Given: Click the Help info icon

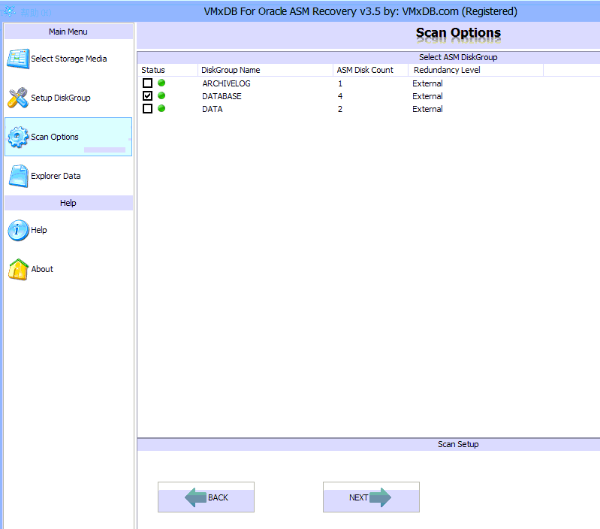Looking at the screenshot, I should point(18,230).
